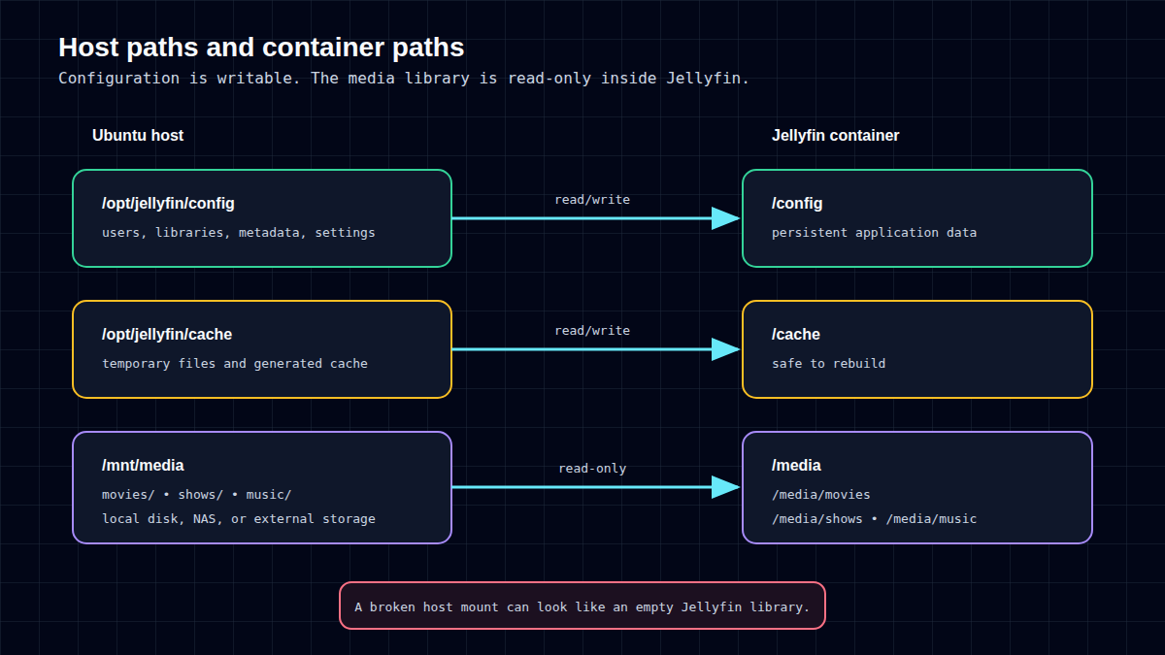1165x655 pixels.
Task: Click the '/media' container path heading
Action: [x=796, y=466]
